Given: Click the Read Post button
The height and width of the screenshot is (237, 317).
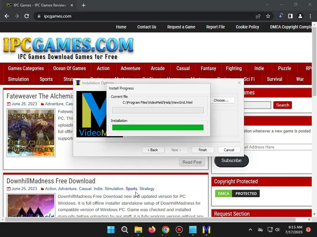Looking at the screenshot, I should pos(192,162).
